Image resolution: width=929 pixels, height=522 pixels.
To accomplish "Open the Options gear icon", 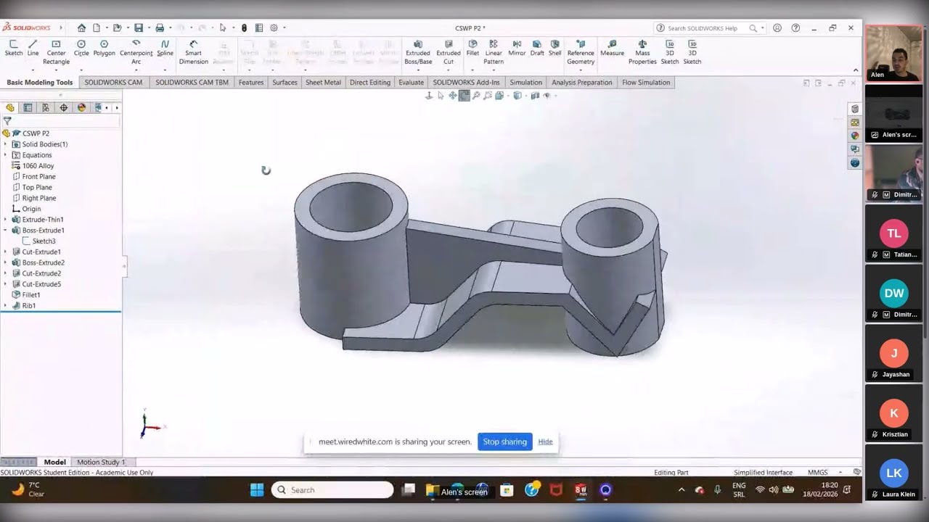I will point(274,28).
